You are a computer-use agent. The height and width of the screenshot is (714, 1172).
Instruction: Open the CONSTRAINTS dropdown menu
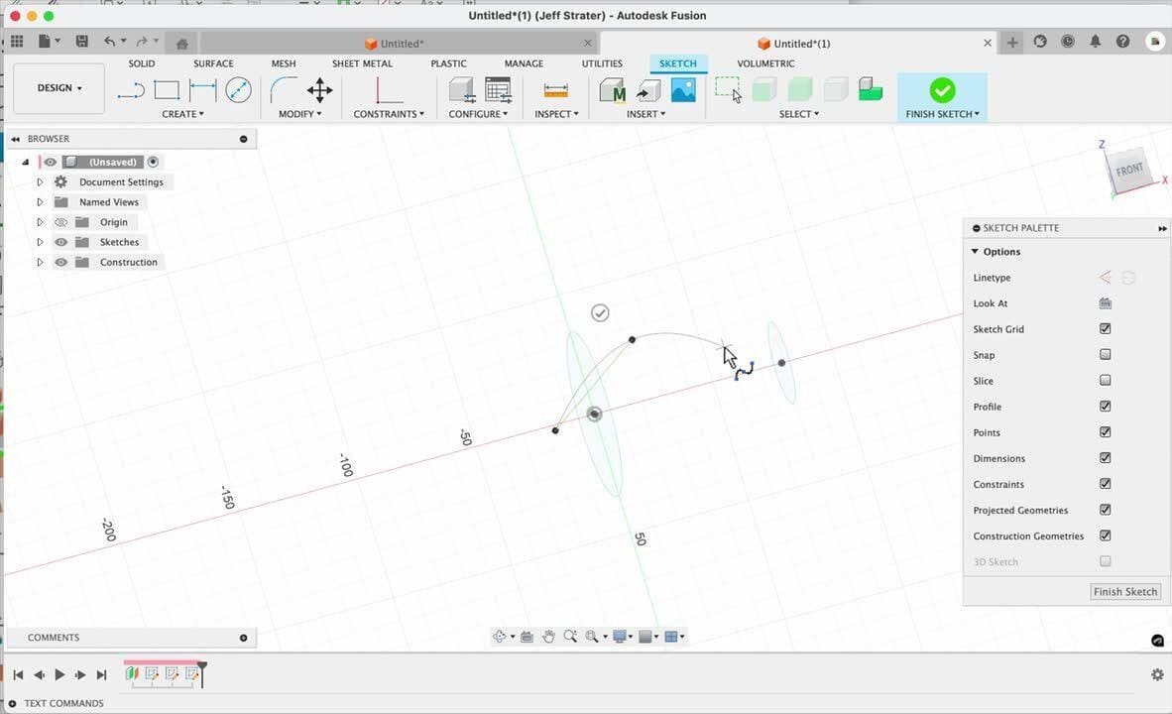click(389, 114)
